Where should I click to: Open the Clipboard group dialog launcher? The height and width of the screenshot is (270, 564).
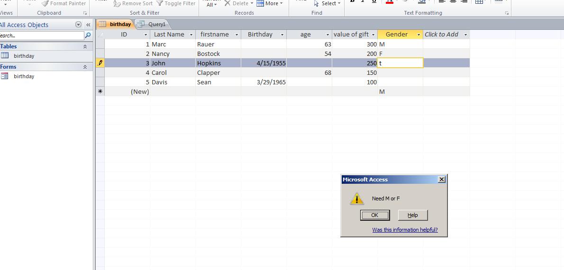point(85,13)
